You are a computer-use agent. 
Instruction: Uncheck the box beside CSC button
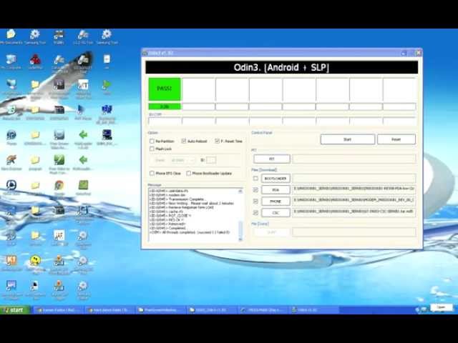pyautogui.click(x=255, y=213)
